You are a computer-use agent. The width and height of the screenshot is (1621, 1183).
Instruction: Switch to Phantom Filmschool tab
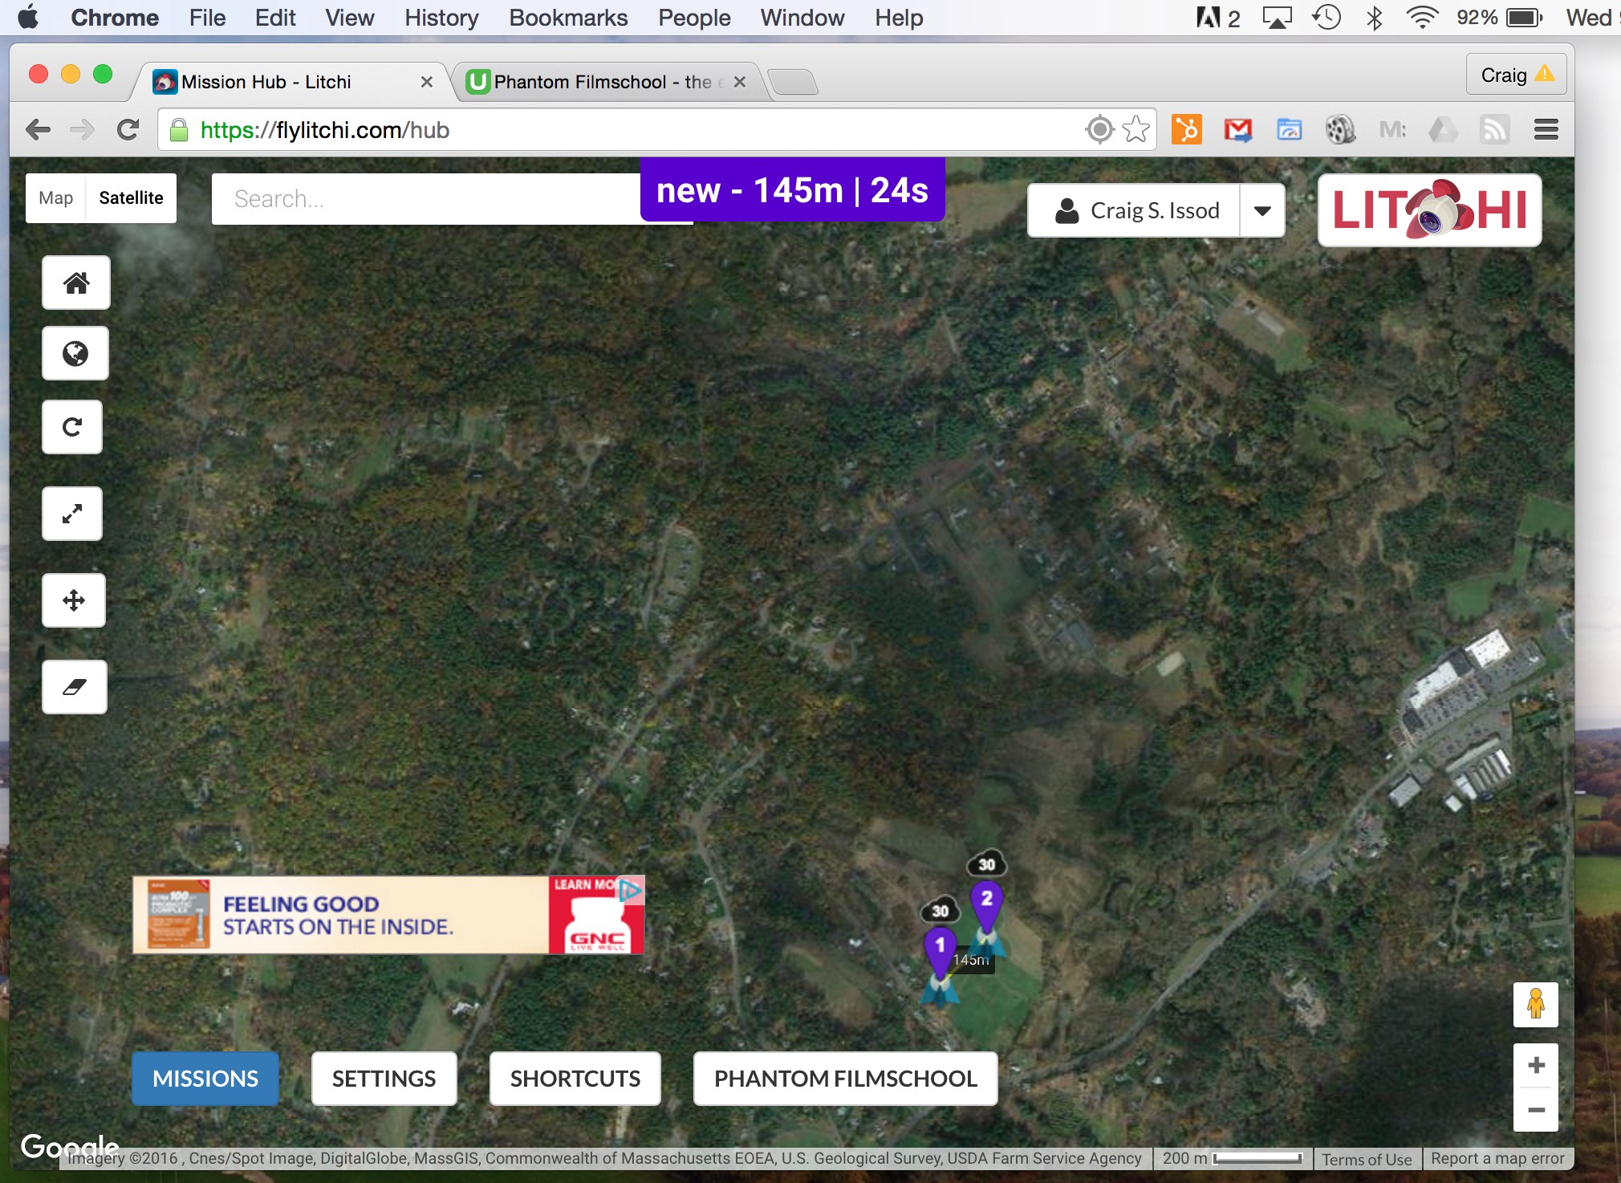(x=602, y=82)
